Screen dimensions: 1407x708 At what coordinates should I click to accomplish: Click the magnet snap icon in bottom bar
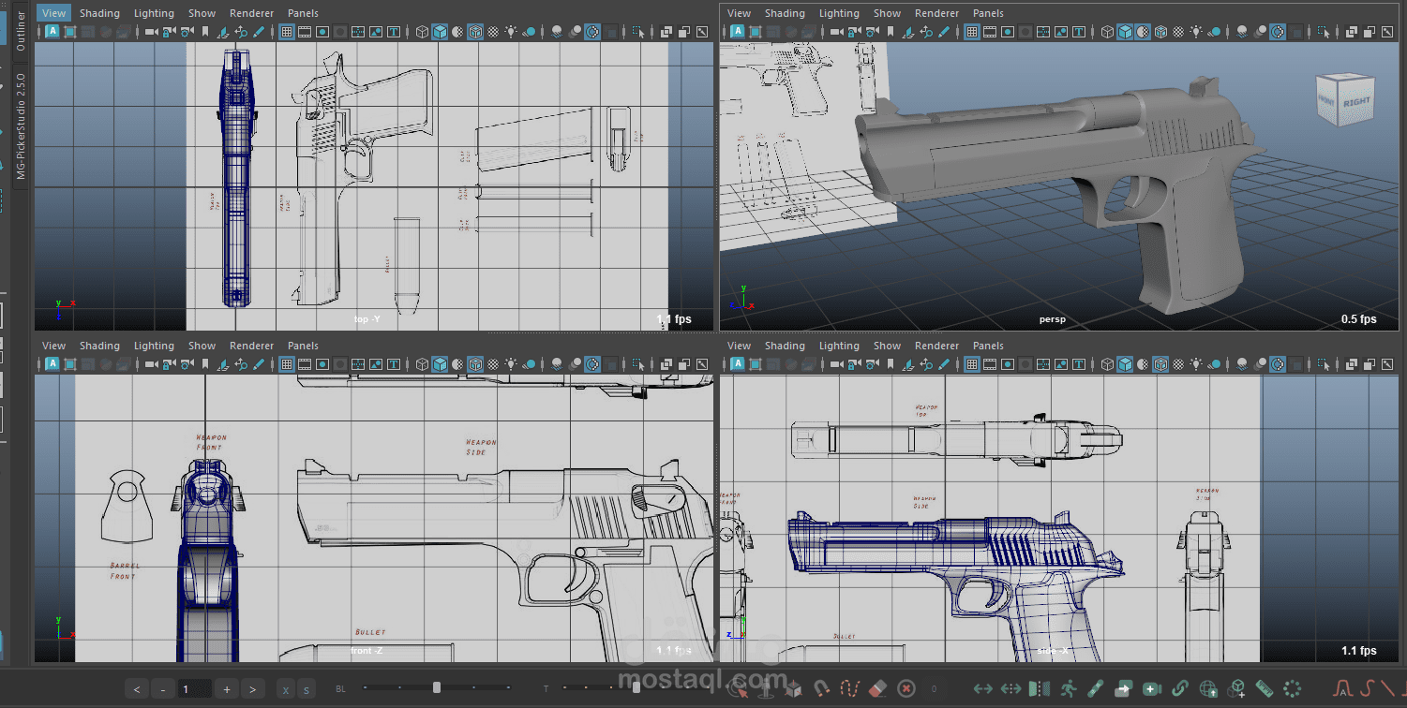pos(821,689)
